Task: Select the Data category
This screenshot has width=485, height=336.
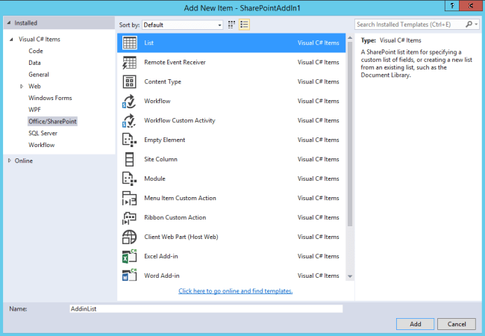Action: click(x=34, y=63)
